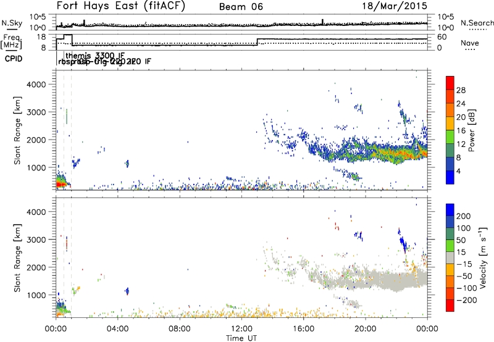Screen dimensions: 494x342
Task: Click the "04:00" time tick label
Action: click(118, 329)
